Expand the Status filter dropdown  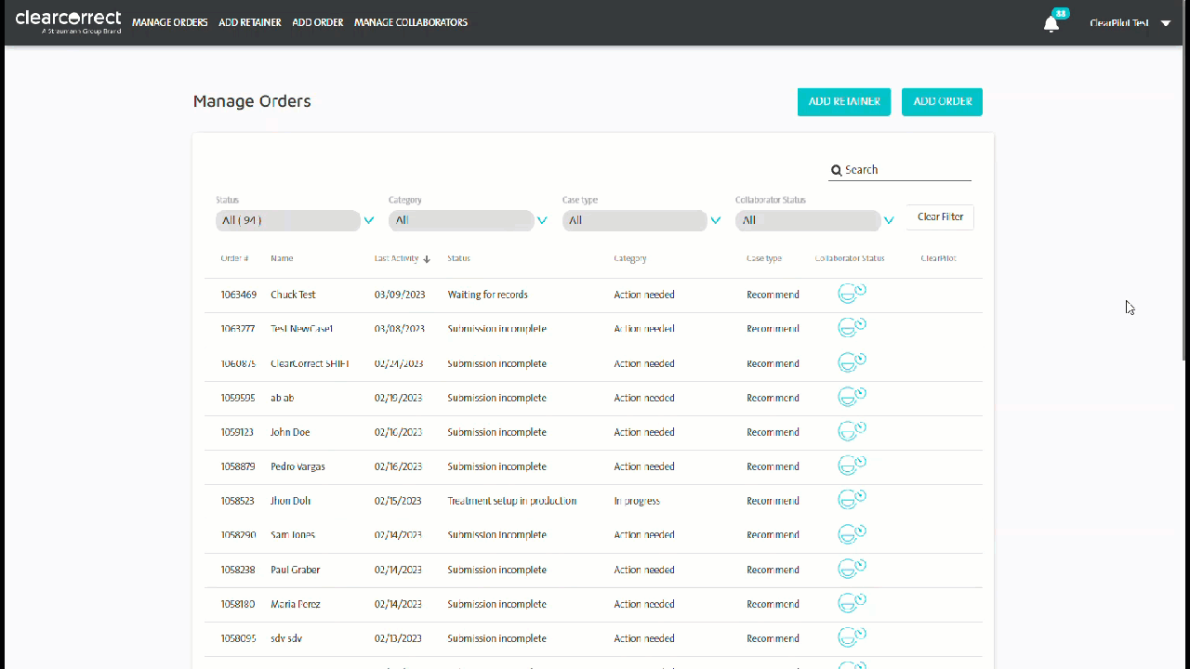pyautogui.click(x=369, y=220)
